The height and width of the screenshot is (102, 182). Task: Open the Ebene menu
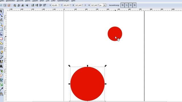(x=28, y=1)
